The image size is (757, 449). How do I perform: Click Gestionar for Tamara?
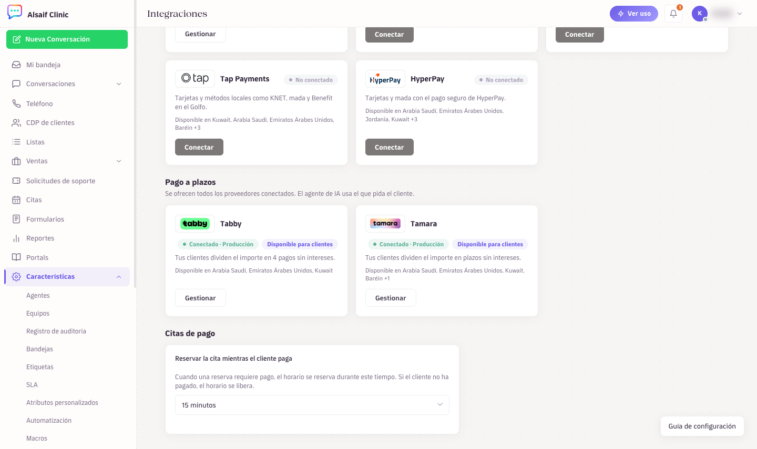(391, 298)
